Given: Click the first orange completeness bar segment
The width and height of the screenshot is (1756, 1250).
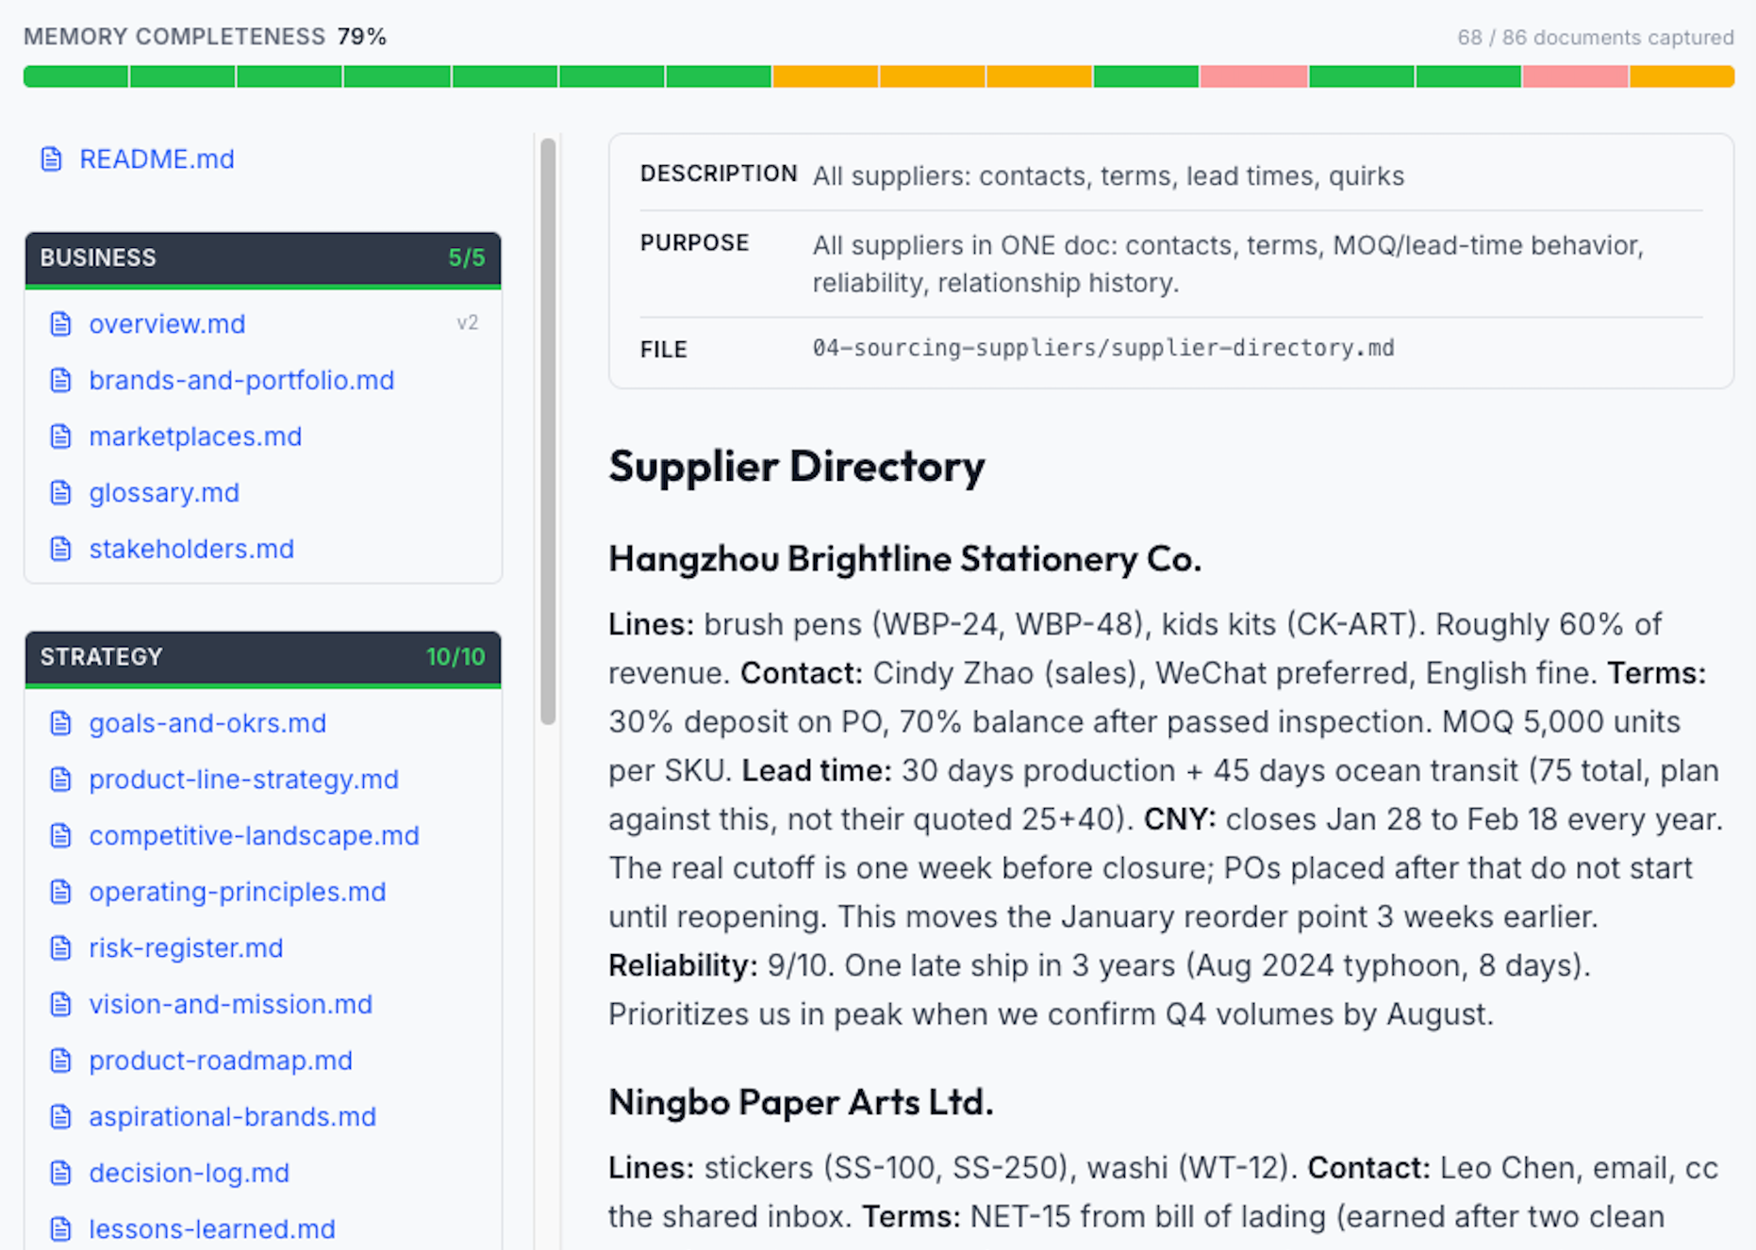Looking at the screenshot, I should pos(825,76).
